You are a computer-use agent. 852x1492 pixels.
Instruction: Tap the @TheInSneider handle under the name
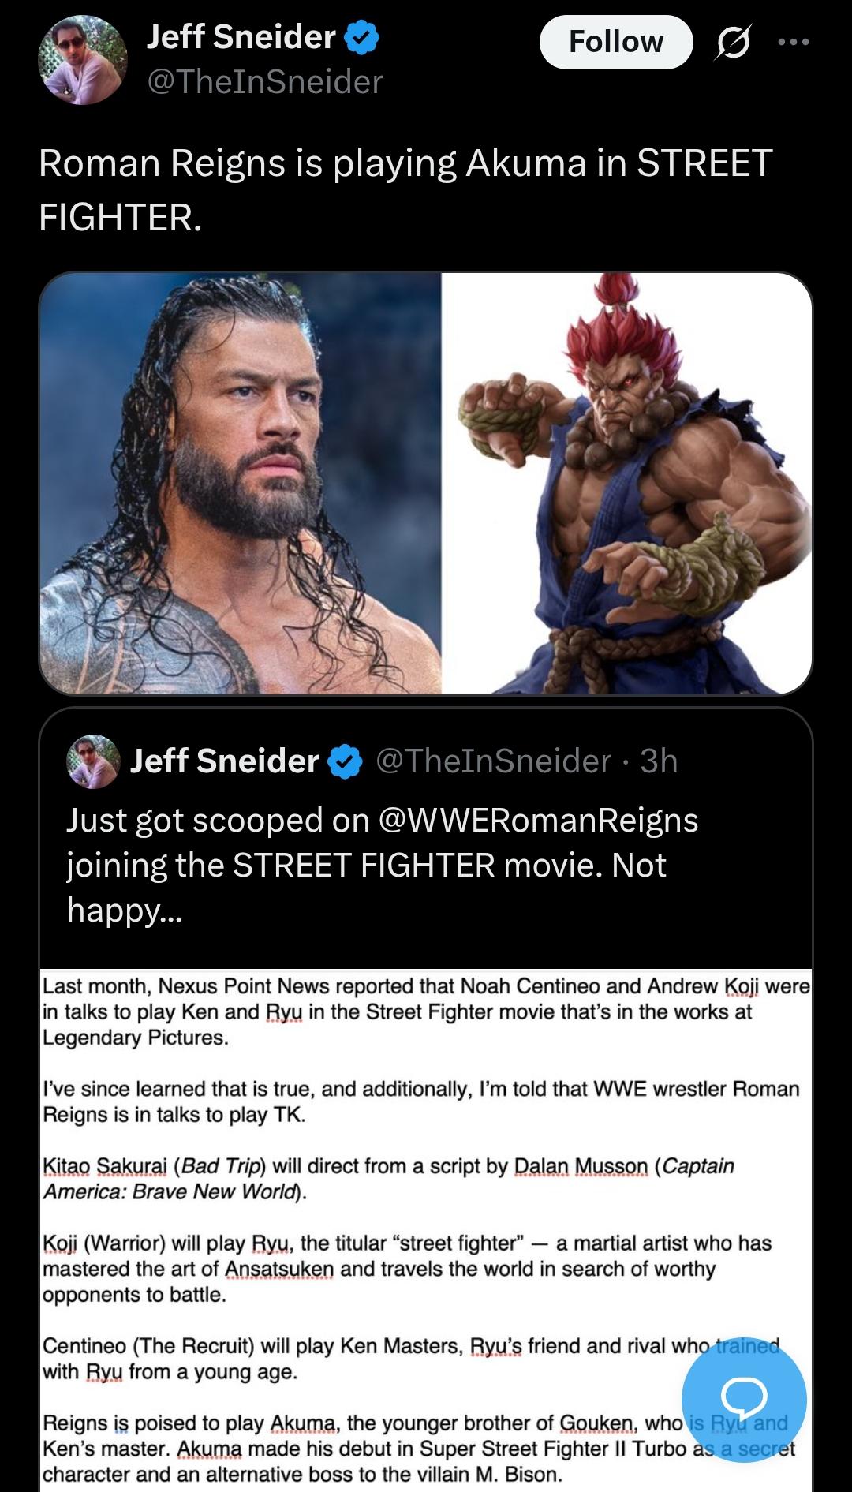tap(265, 82)
